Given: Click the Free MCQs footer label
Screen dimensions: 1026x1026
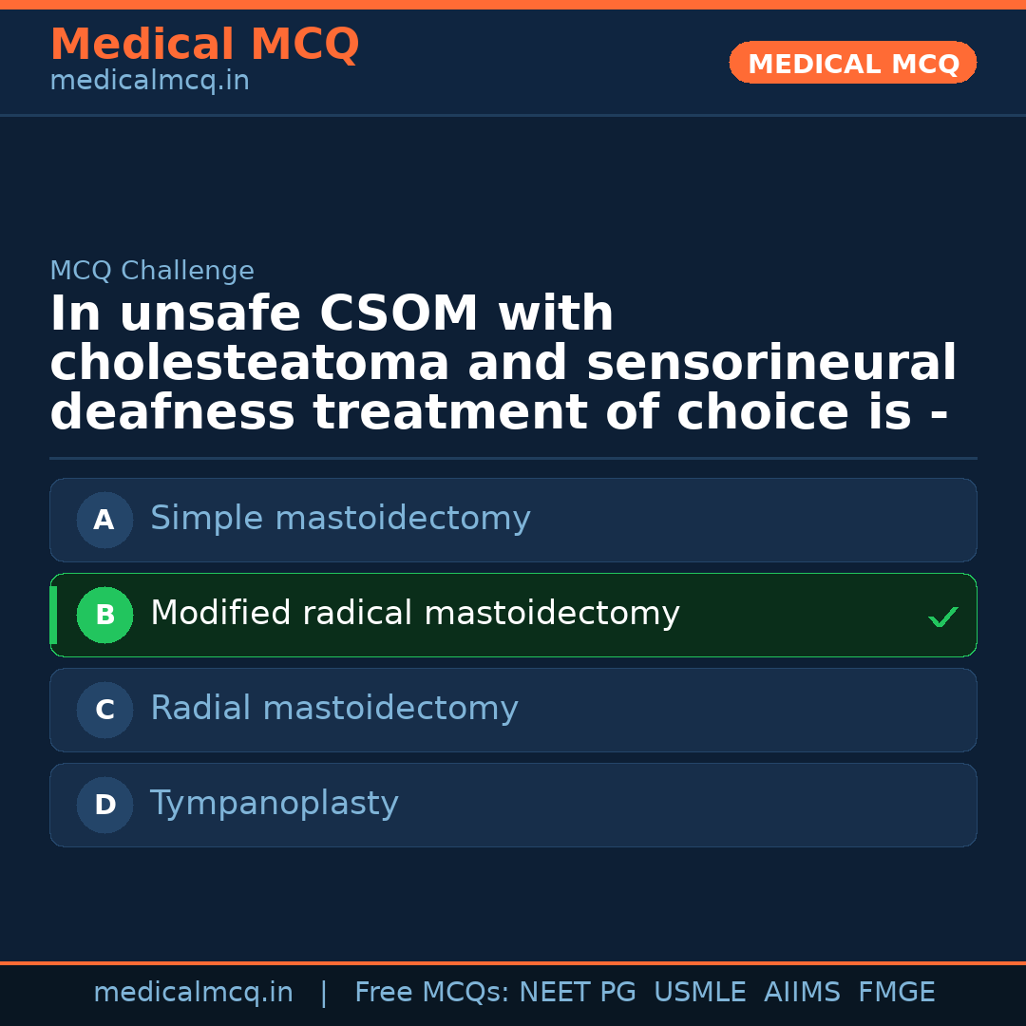Looking at the screenshot, I should (x=432, y=993).
